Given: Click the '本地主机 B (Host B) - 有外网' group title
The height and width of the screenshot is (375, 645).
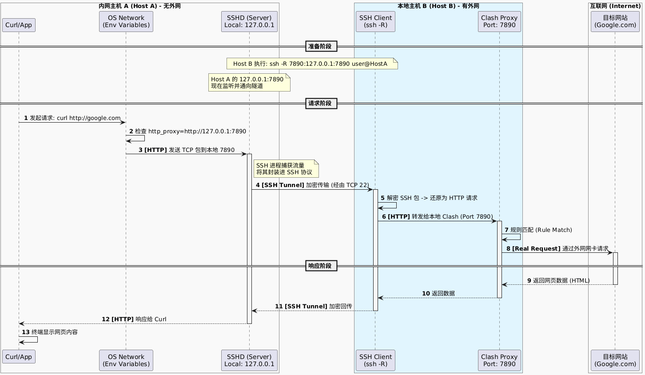Looking at the screenshot, I should [x=438, y=6].
